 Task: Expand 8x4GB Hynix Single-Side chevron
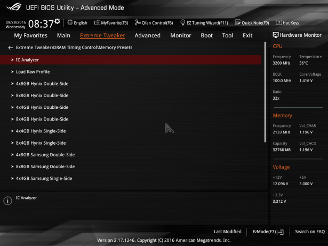pyautogui.click(x=12, y=143)
